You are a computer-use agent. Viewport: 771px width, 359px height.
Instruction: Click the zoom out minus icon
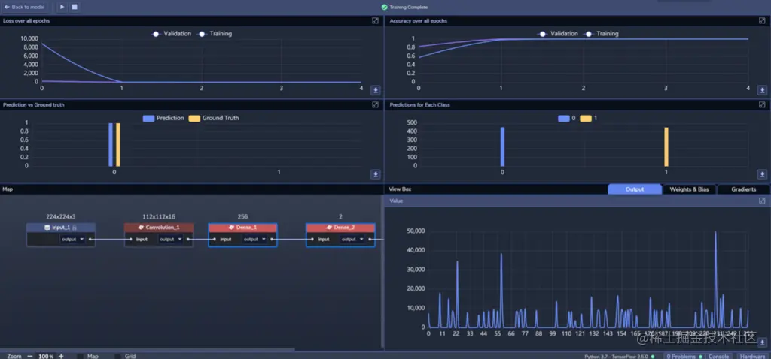(30, 356)
